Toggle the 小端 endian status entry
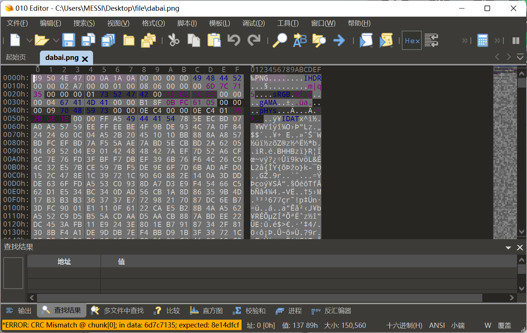The image size is (527, 333). click(458, 325)
